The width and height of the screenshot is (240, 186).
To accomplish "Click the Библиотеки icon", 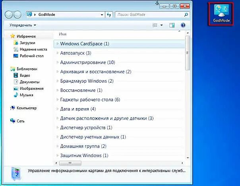I will pos(13,69).
